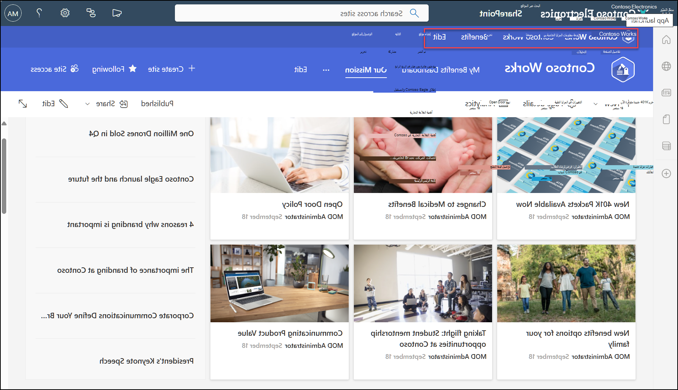678x390 pixels.
Task: Click the scrollbar up arrow
Action: (x=4, y=124)
